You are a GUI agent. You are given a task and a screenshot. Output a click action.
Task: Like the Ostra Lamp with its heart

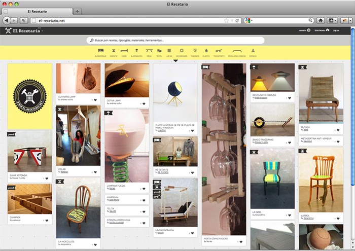144,103
